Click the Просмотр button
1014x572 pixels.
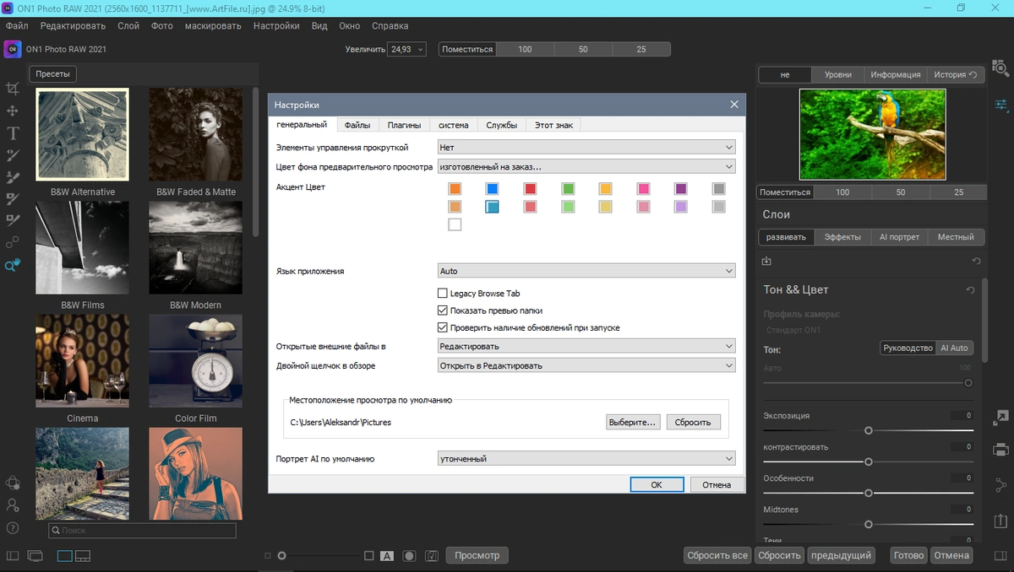pyautogui.click(x=477, y=555)
